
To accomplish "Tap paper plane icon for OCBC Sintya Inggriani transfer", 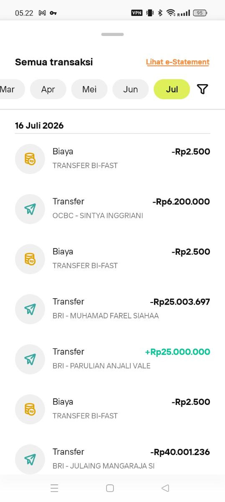I will [x=30, y=209].
